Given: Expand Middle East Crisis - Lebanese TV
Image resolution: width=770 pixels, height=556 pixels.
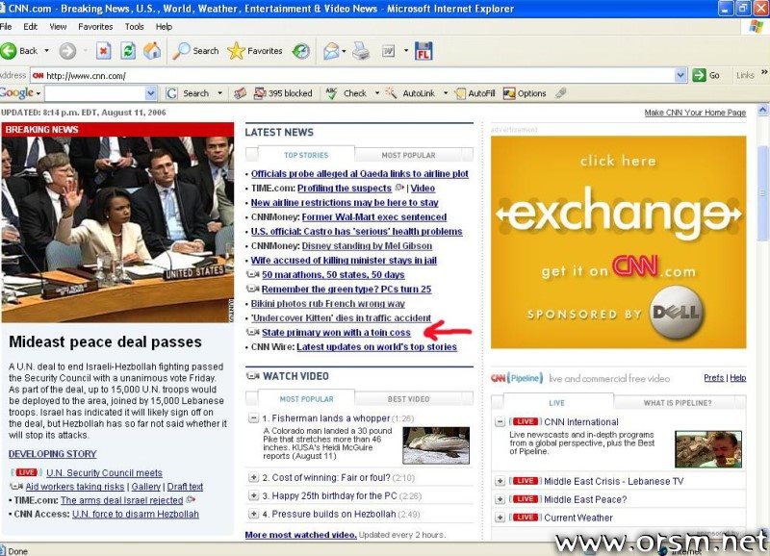Looking at the screenshot, I should (500, 481).
